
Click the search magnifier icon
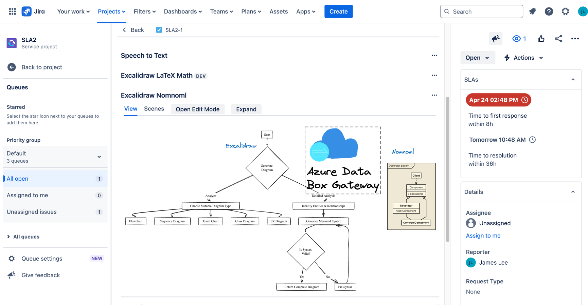point(447,12)
